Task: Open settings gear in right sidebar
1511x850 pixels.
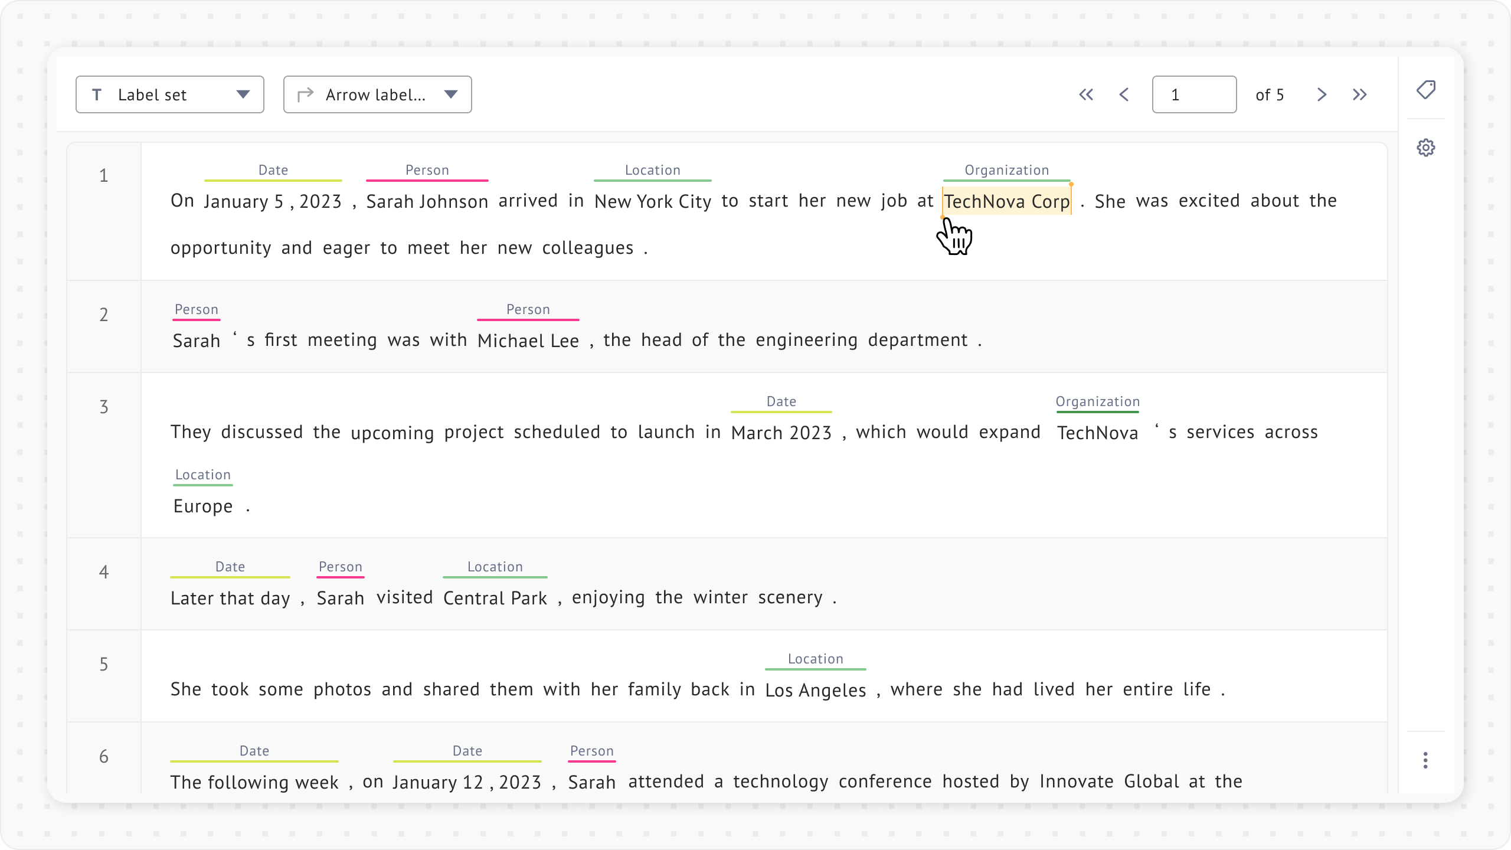Action: tap(1426, 148)
